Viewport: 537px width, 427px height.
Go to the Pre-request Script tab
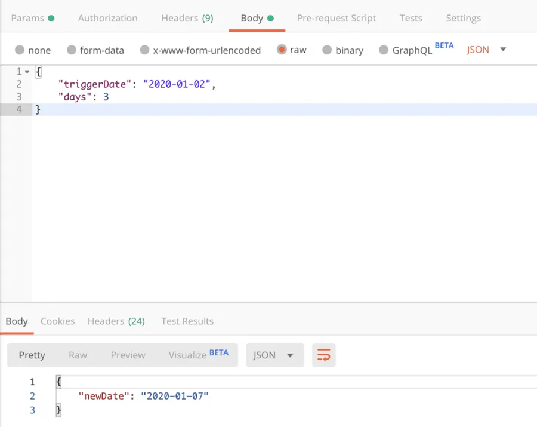[x=337, y=18]
